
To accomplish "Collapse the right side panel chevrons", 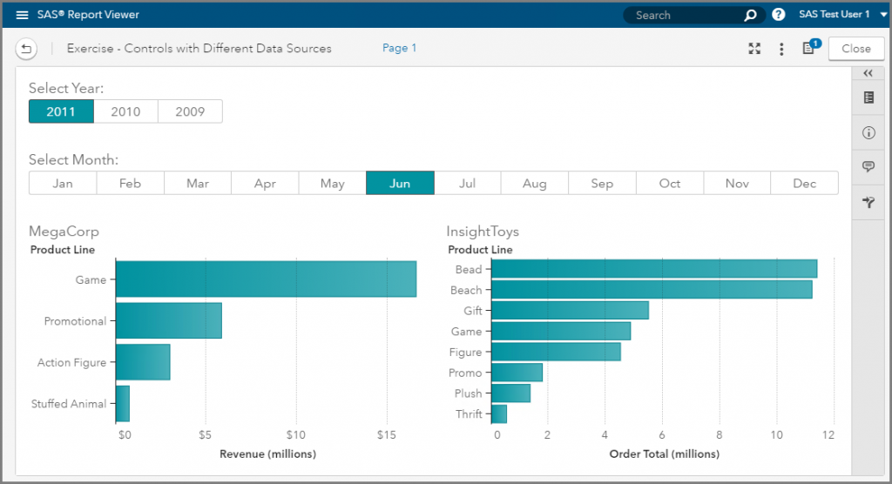I will (x=868, y=74).
